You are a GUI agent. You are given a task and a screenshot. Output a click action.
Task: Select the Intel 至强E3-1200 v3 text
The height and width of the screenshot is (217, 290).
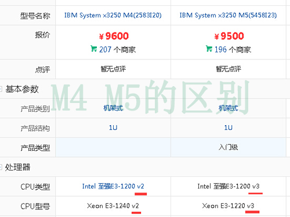coord(229,186)
